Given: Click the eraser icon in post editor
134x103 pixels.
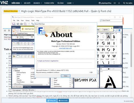Looking at the screenshot, I should (x=5, y=30).
